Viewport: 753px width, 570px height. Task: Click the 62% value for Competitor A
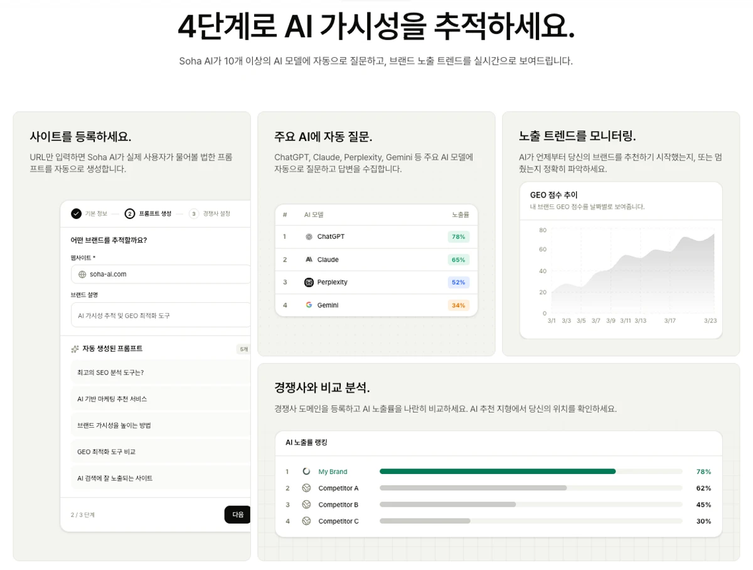(703, 488)
